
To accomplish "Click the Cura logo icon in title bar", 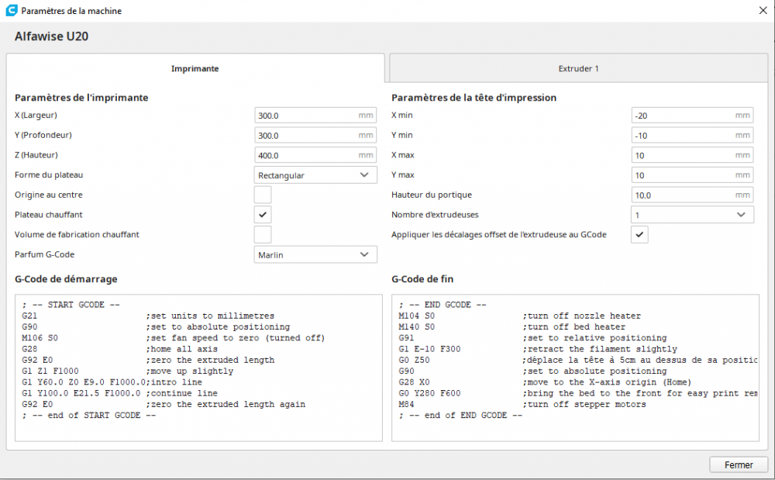I will [11, 10].
